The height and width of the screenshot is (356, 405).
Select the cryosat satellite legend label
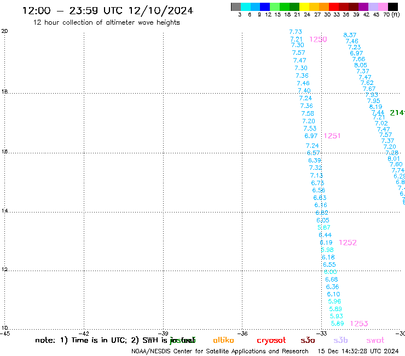(x=271, y=341)
